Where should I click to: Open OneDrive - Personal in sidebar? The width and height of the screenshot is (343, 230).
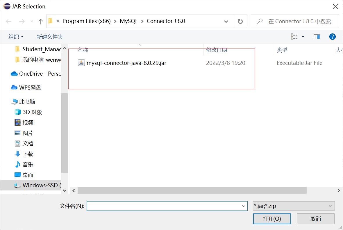coord(36,74)
